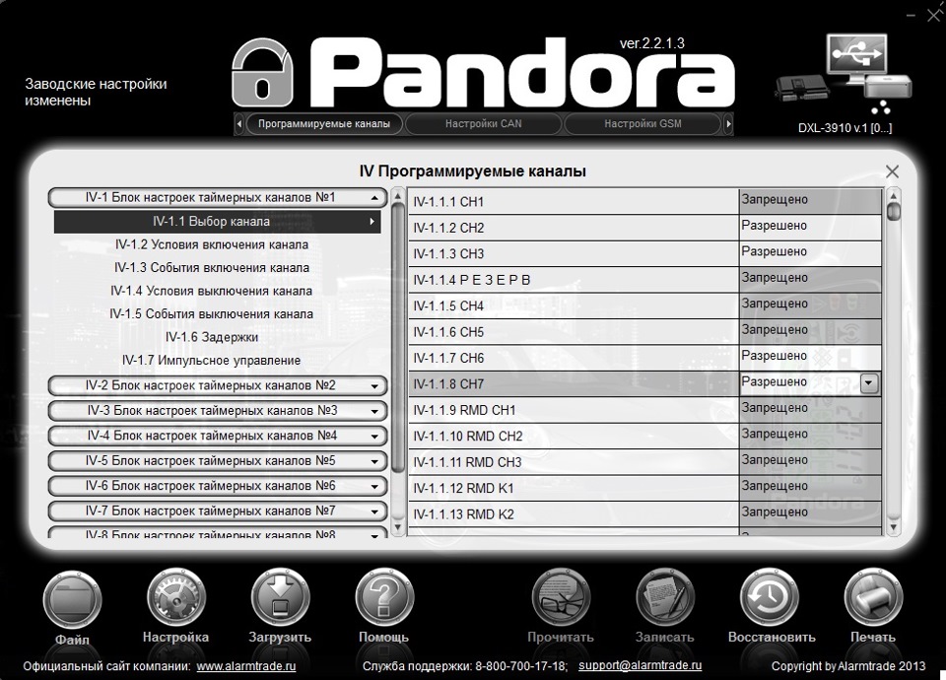
Task: Open the Настройка gear icon
Action: pyautogui.click(x=176, y=597)
